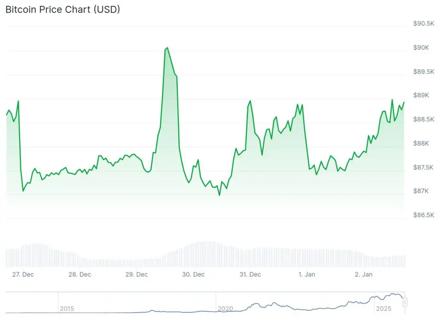Select the 1. Jan date label
The height and width of the screenshot is (321, 440).
(308, 274)
